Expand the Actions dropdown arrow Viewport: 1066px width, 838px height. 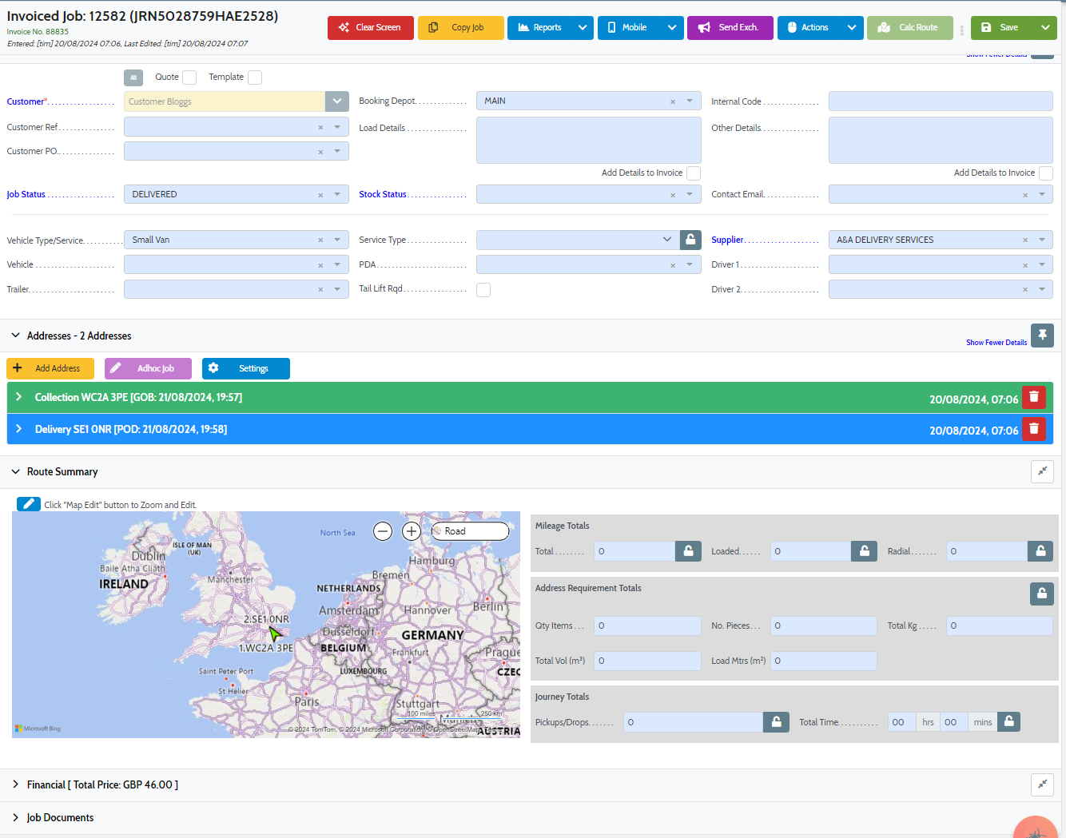click(853, 27)
